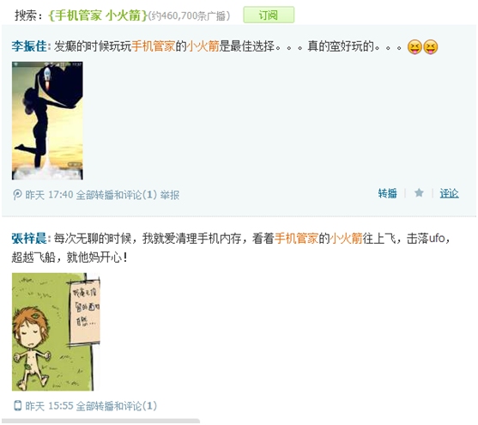Open 張梓晨 user profile link
This screenshot has height=425, width=478.
click(x=29, y=239)
